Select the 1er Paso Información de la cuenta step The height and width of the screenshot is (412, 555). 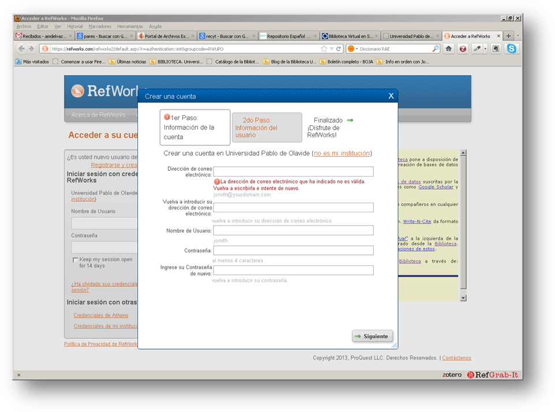click(x=195, y=128)
